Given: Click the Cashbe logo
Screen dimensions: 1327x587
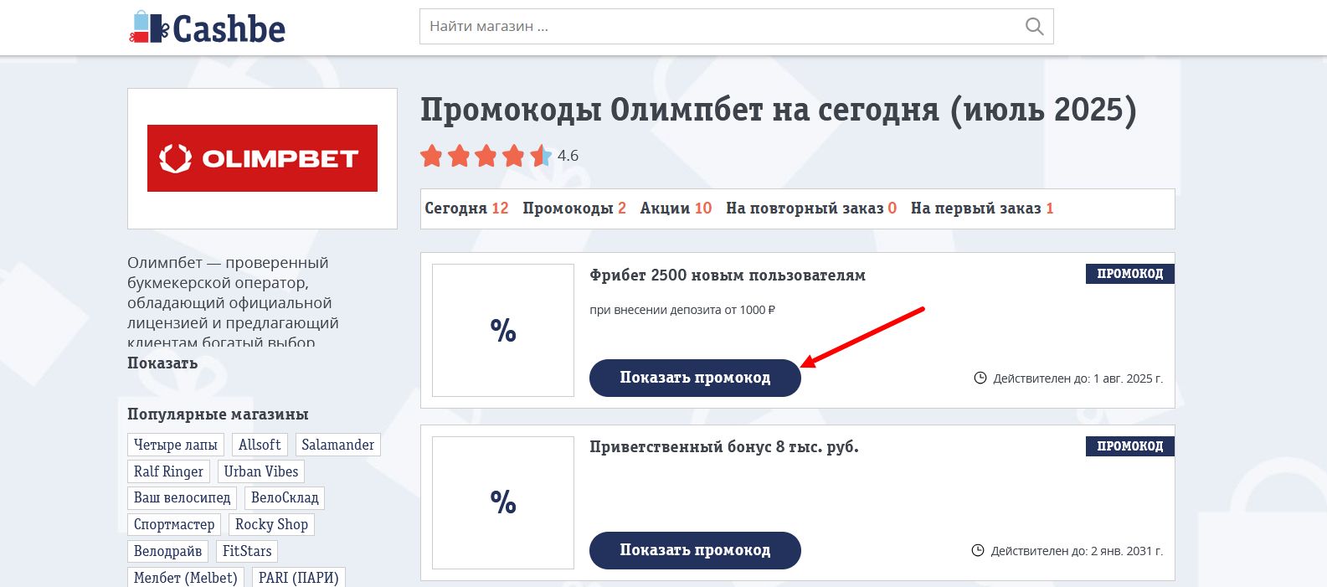Looking at the screenshot, I should (207, 28).
